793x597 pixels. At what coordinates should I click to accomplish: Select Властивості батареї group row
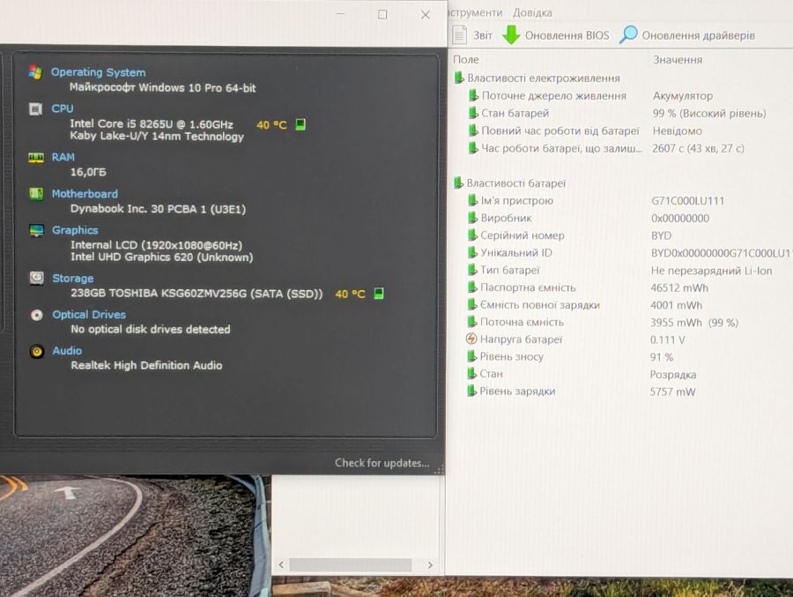click(x=515, y=183)
